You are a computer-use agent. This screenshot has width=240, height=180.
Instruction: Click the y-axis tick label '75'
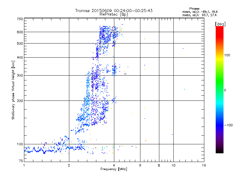tap(21, 161)
